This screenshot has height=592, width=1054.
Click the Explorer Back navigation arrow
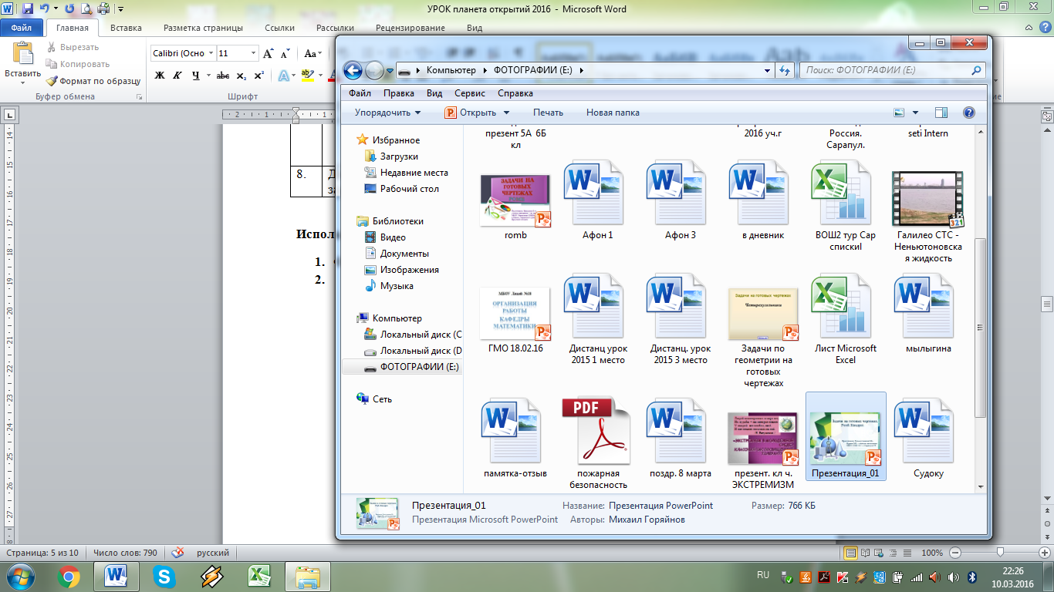[x=353, y=70]
